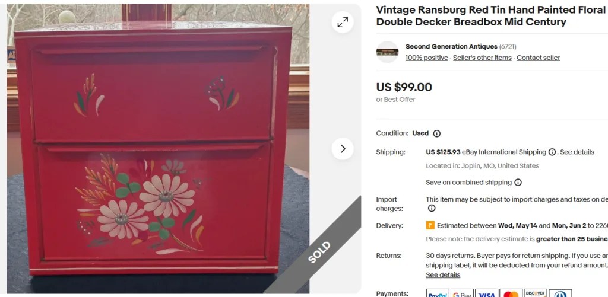Click the seller feedback count 6721
Screen dimensions: 608x297
508,46
